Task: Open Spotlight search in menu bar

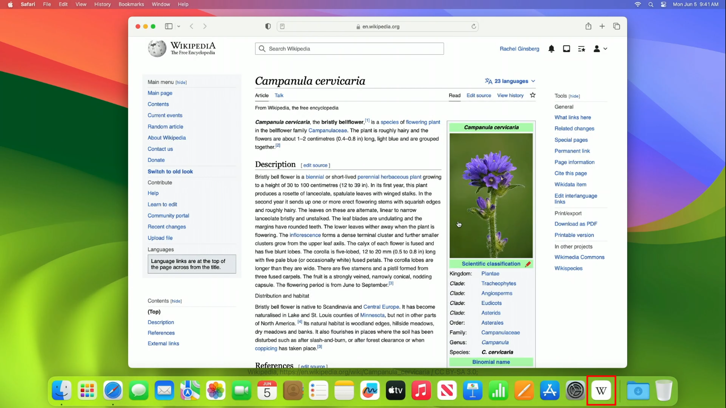Action: pyautogui.click(x=651, y=4)
